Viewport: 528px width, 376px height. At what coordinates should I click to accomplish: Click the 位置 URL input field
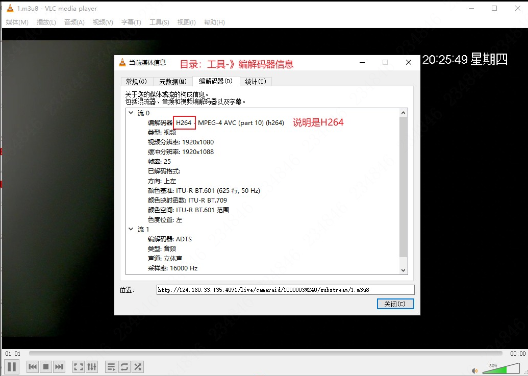click(286, 290)
